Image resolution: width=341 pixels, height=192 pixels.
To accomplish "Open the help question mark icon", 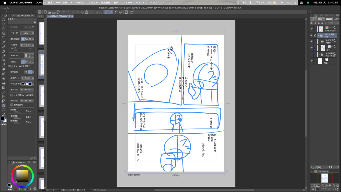I will click(x=132, y=12).
